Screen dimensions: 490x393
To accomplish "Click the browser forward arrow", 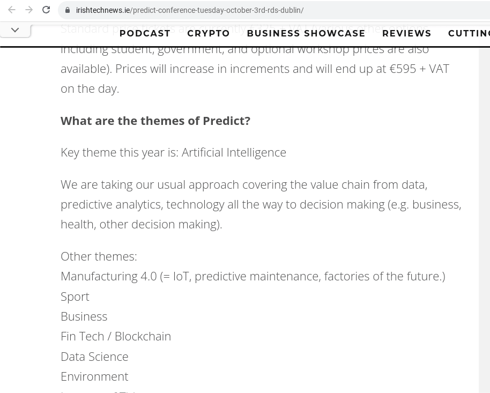I will pyautogui.click(x=29, y=10).
